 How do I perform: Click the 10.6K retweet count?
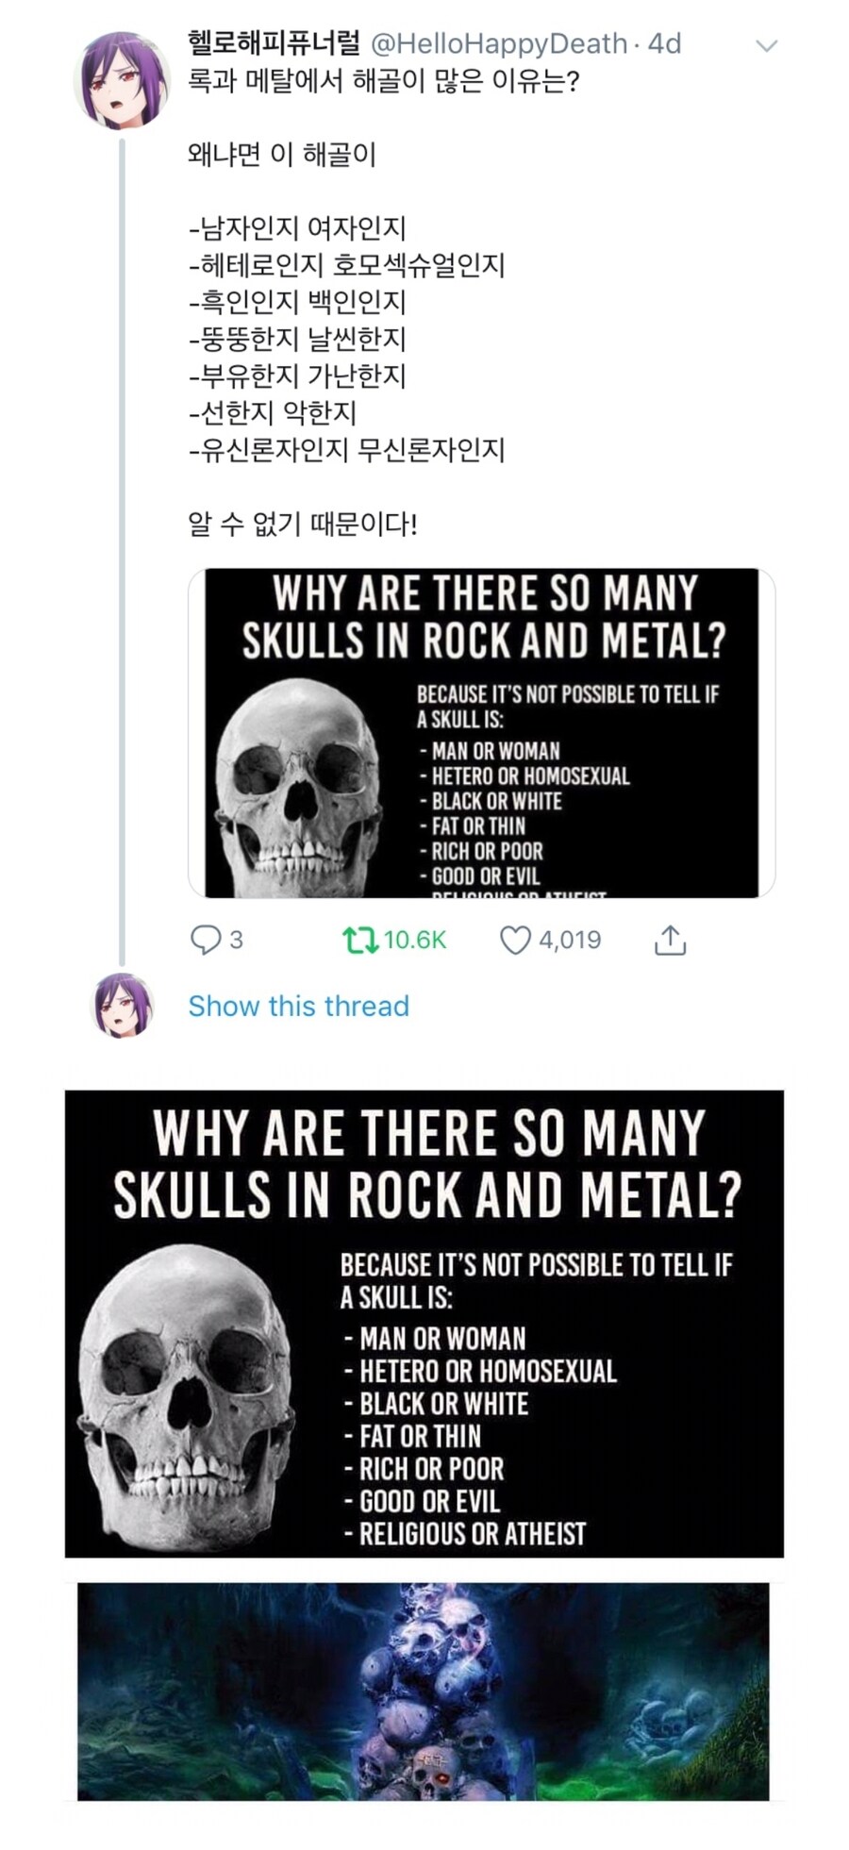coord(415,940)
